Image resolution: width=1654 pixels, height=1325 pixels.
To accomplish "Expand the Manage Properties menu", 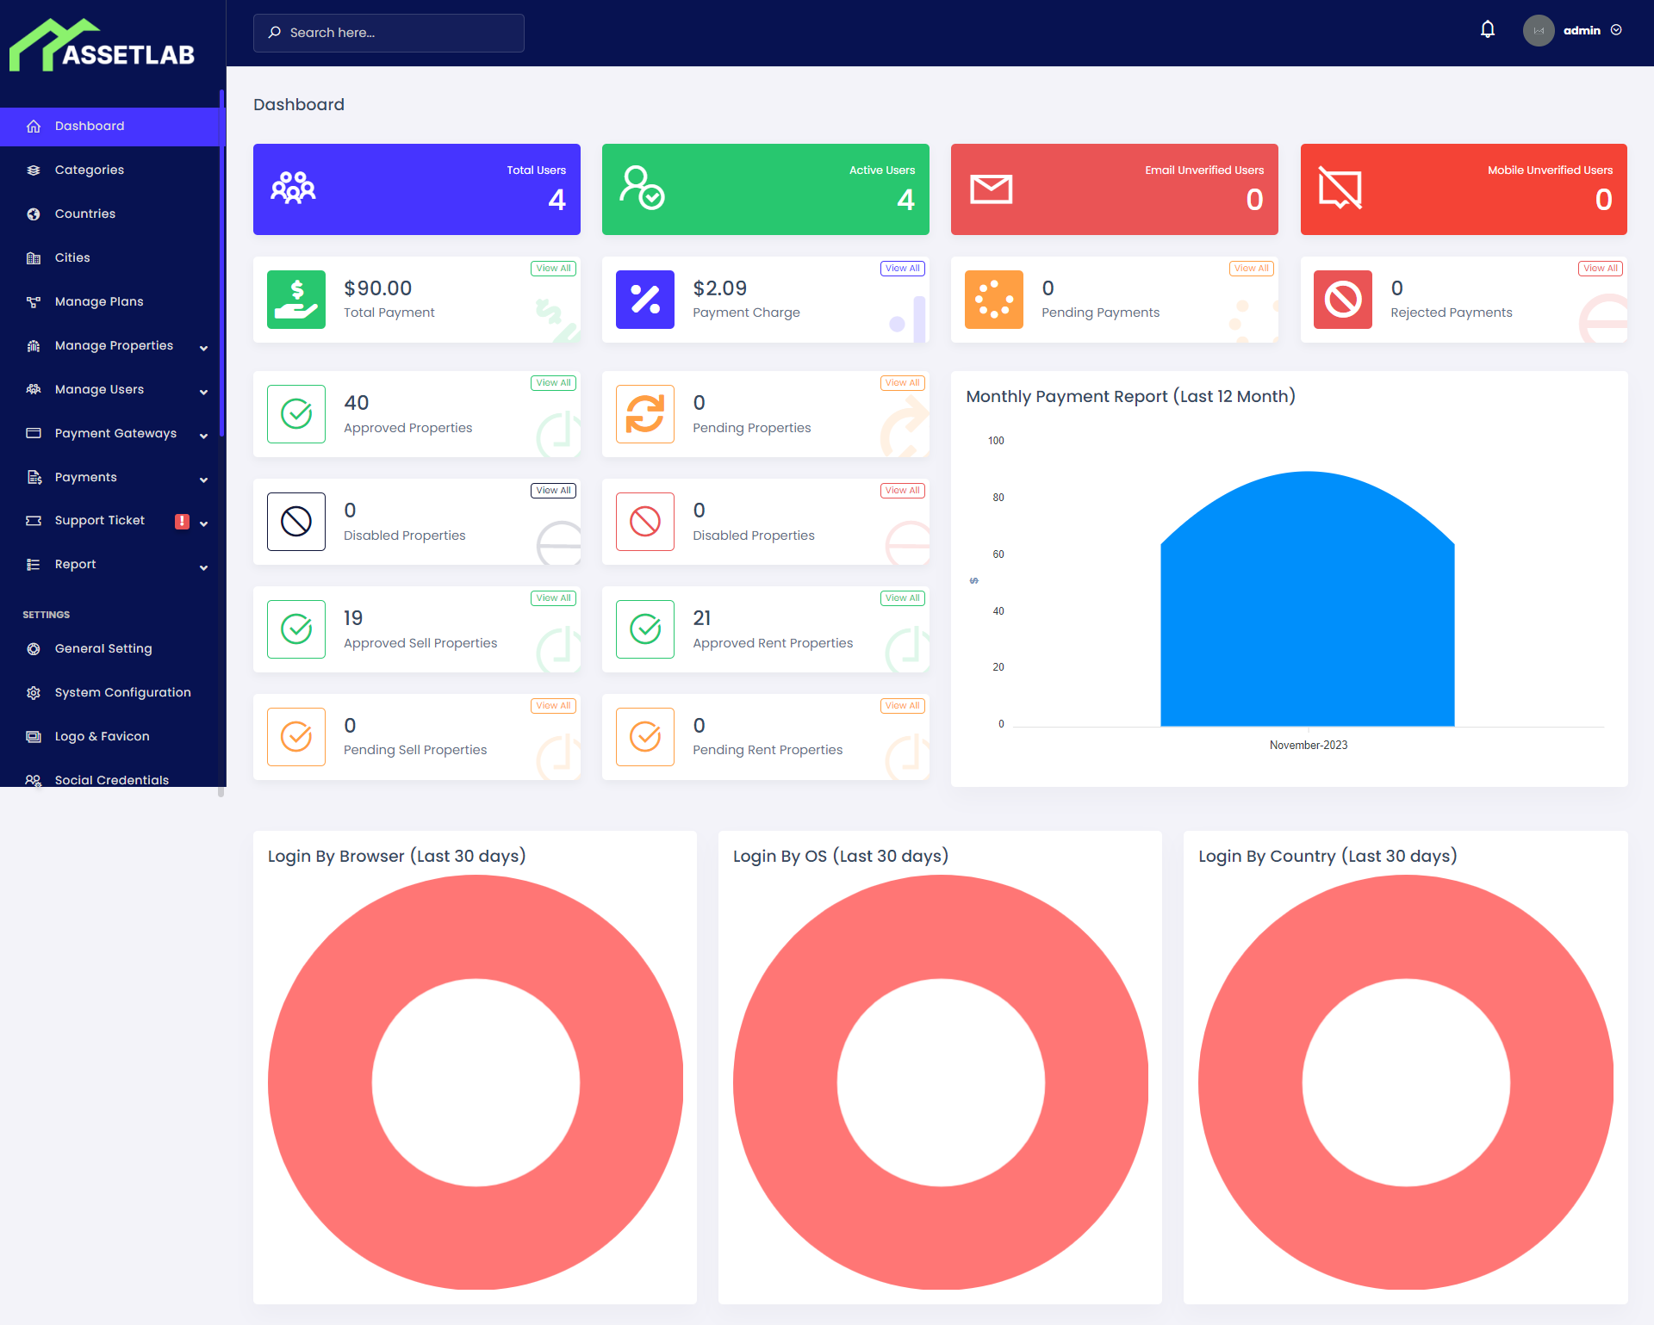I will (113, 345).
